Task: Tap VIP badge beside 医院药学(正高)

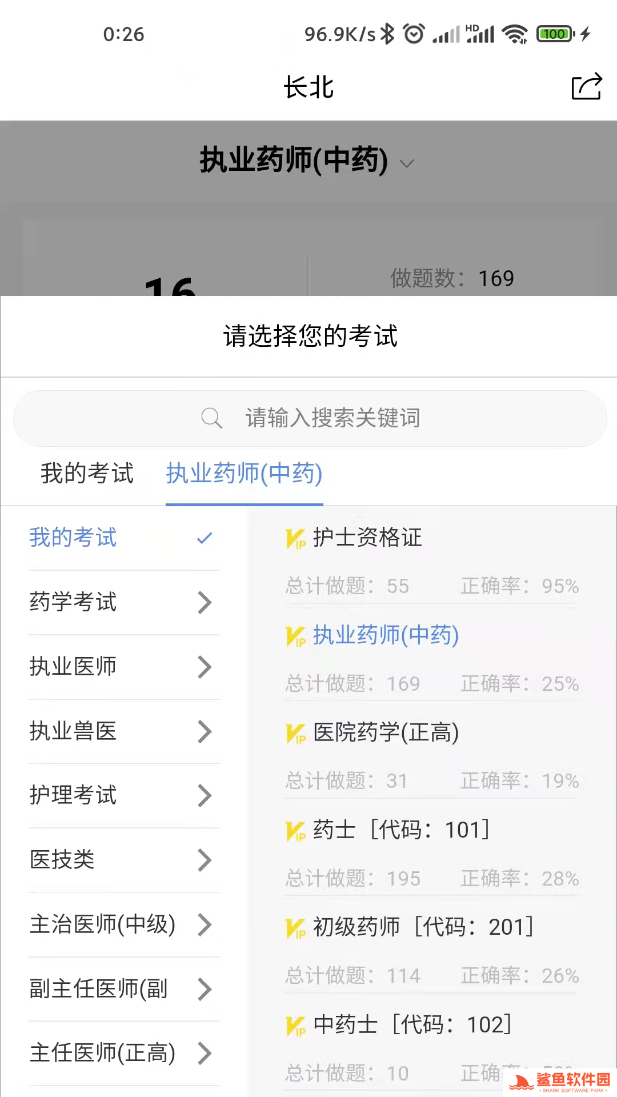Action: coord(295,733)
